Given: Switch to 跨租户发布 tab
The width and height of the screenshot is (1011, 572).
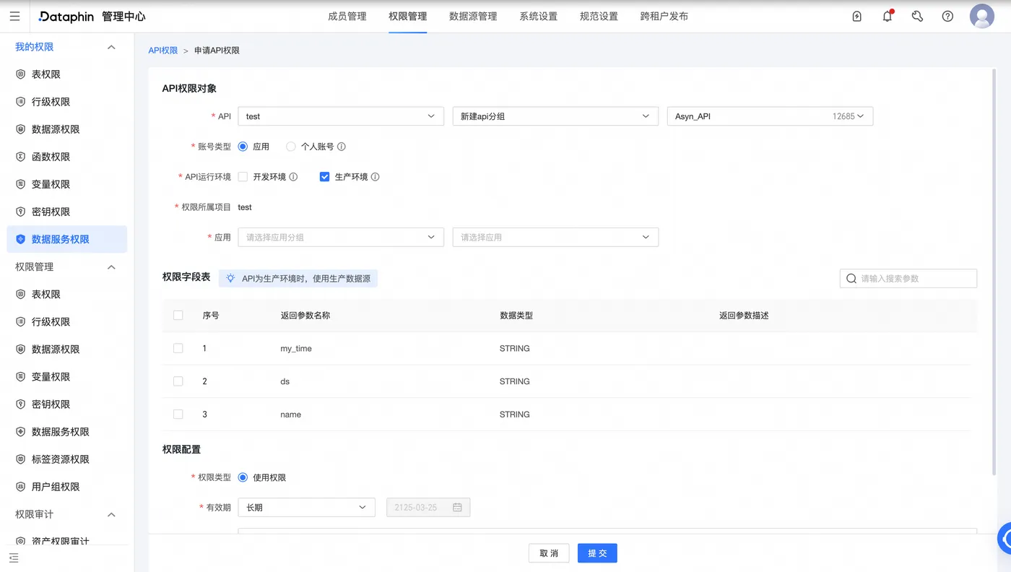Looking at the screenshot, I should [664, 16].
